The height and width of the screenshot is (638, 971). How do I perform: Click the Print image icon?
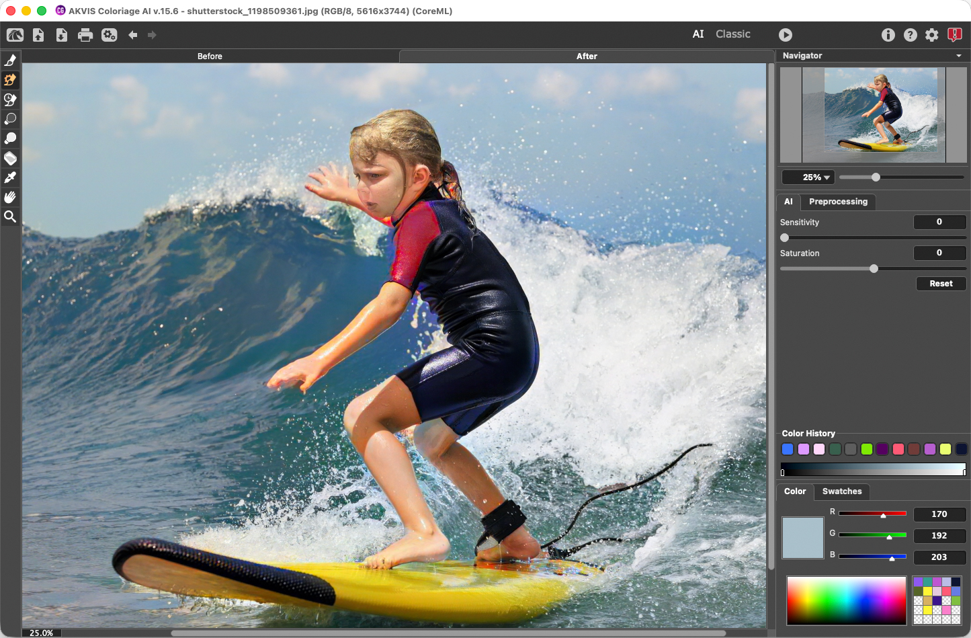tap(85, 35)
